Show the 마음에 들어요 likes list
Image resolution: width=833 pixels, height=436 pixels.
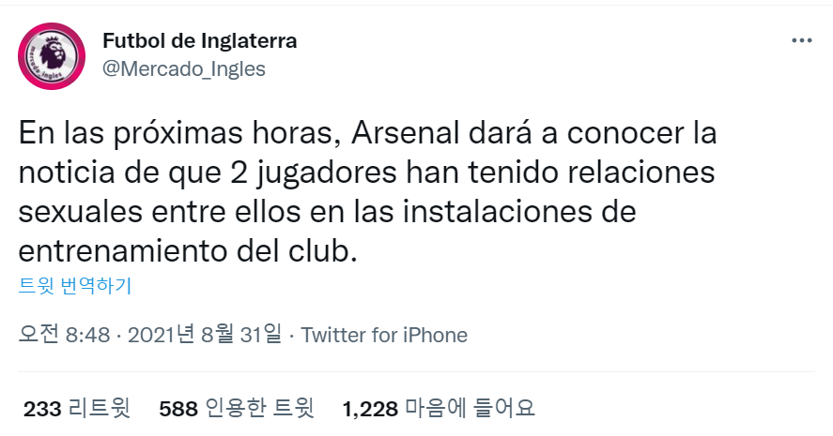click(x=470, y=409)
